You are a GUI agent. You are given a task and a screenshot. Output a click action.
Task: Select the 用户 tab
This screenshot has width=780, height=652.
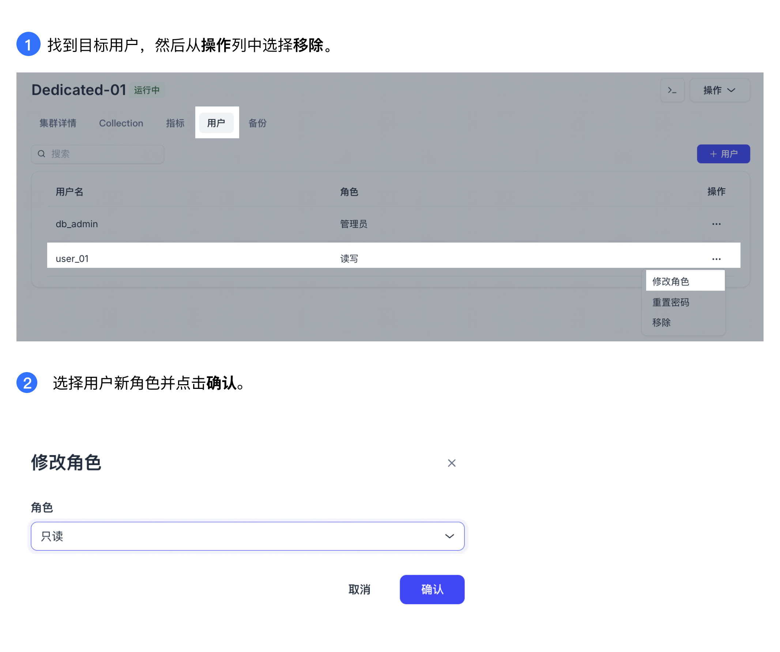[216, 123]
